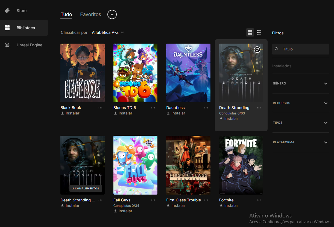Click the Fortnite title text
The height and width of the screenshot is (227, 334).
226,200
